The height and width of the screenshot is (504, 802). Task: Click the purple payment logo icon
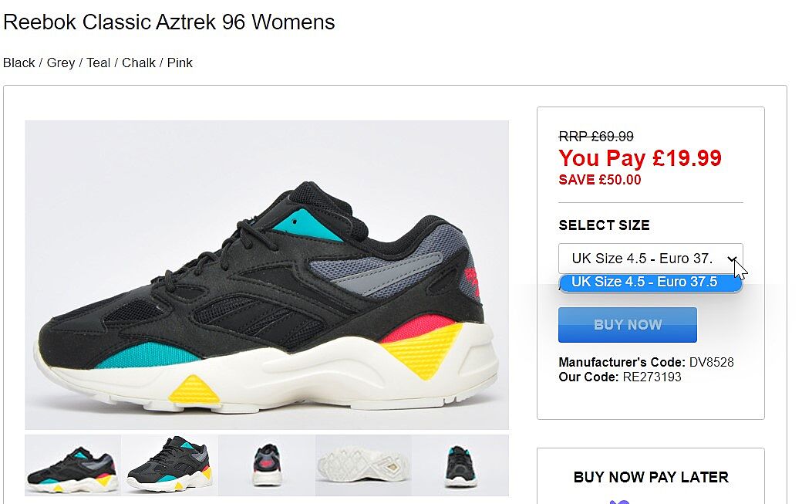tap(619, 502)
